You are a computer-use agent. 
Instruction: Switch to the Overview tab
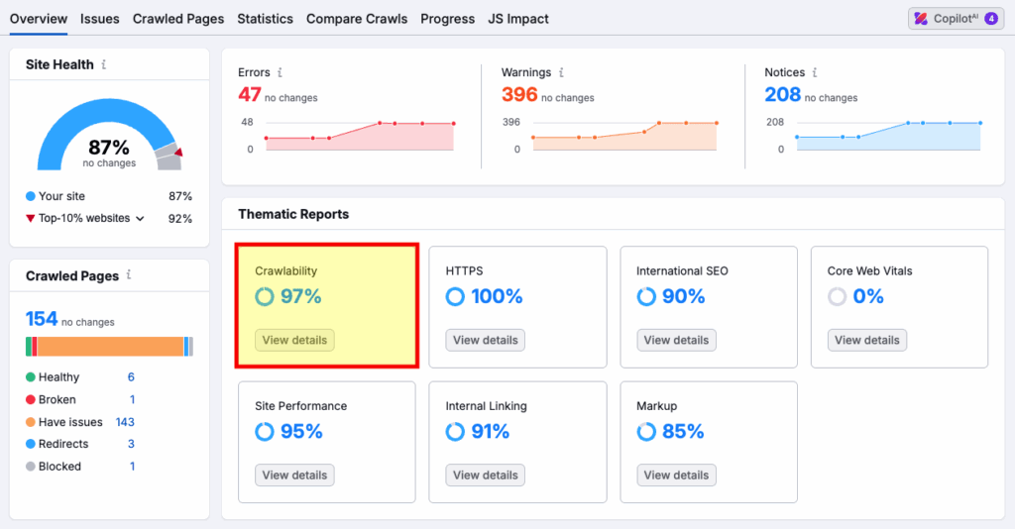pyautogui.click(x=39, y=19)
